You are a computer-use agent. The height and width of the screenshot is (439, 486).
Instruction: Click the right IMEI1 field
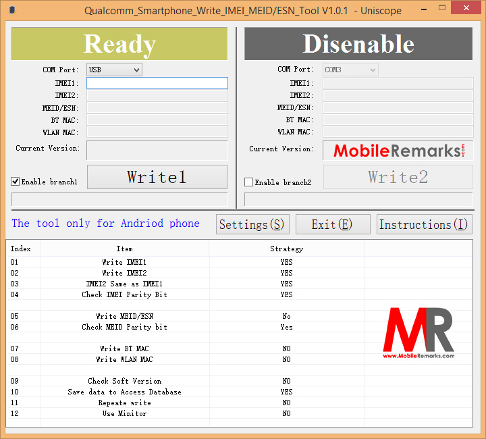[x=398, y=83]
